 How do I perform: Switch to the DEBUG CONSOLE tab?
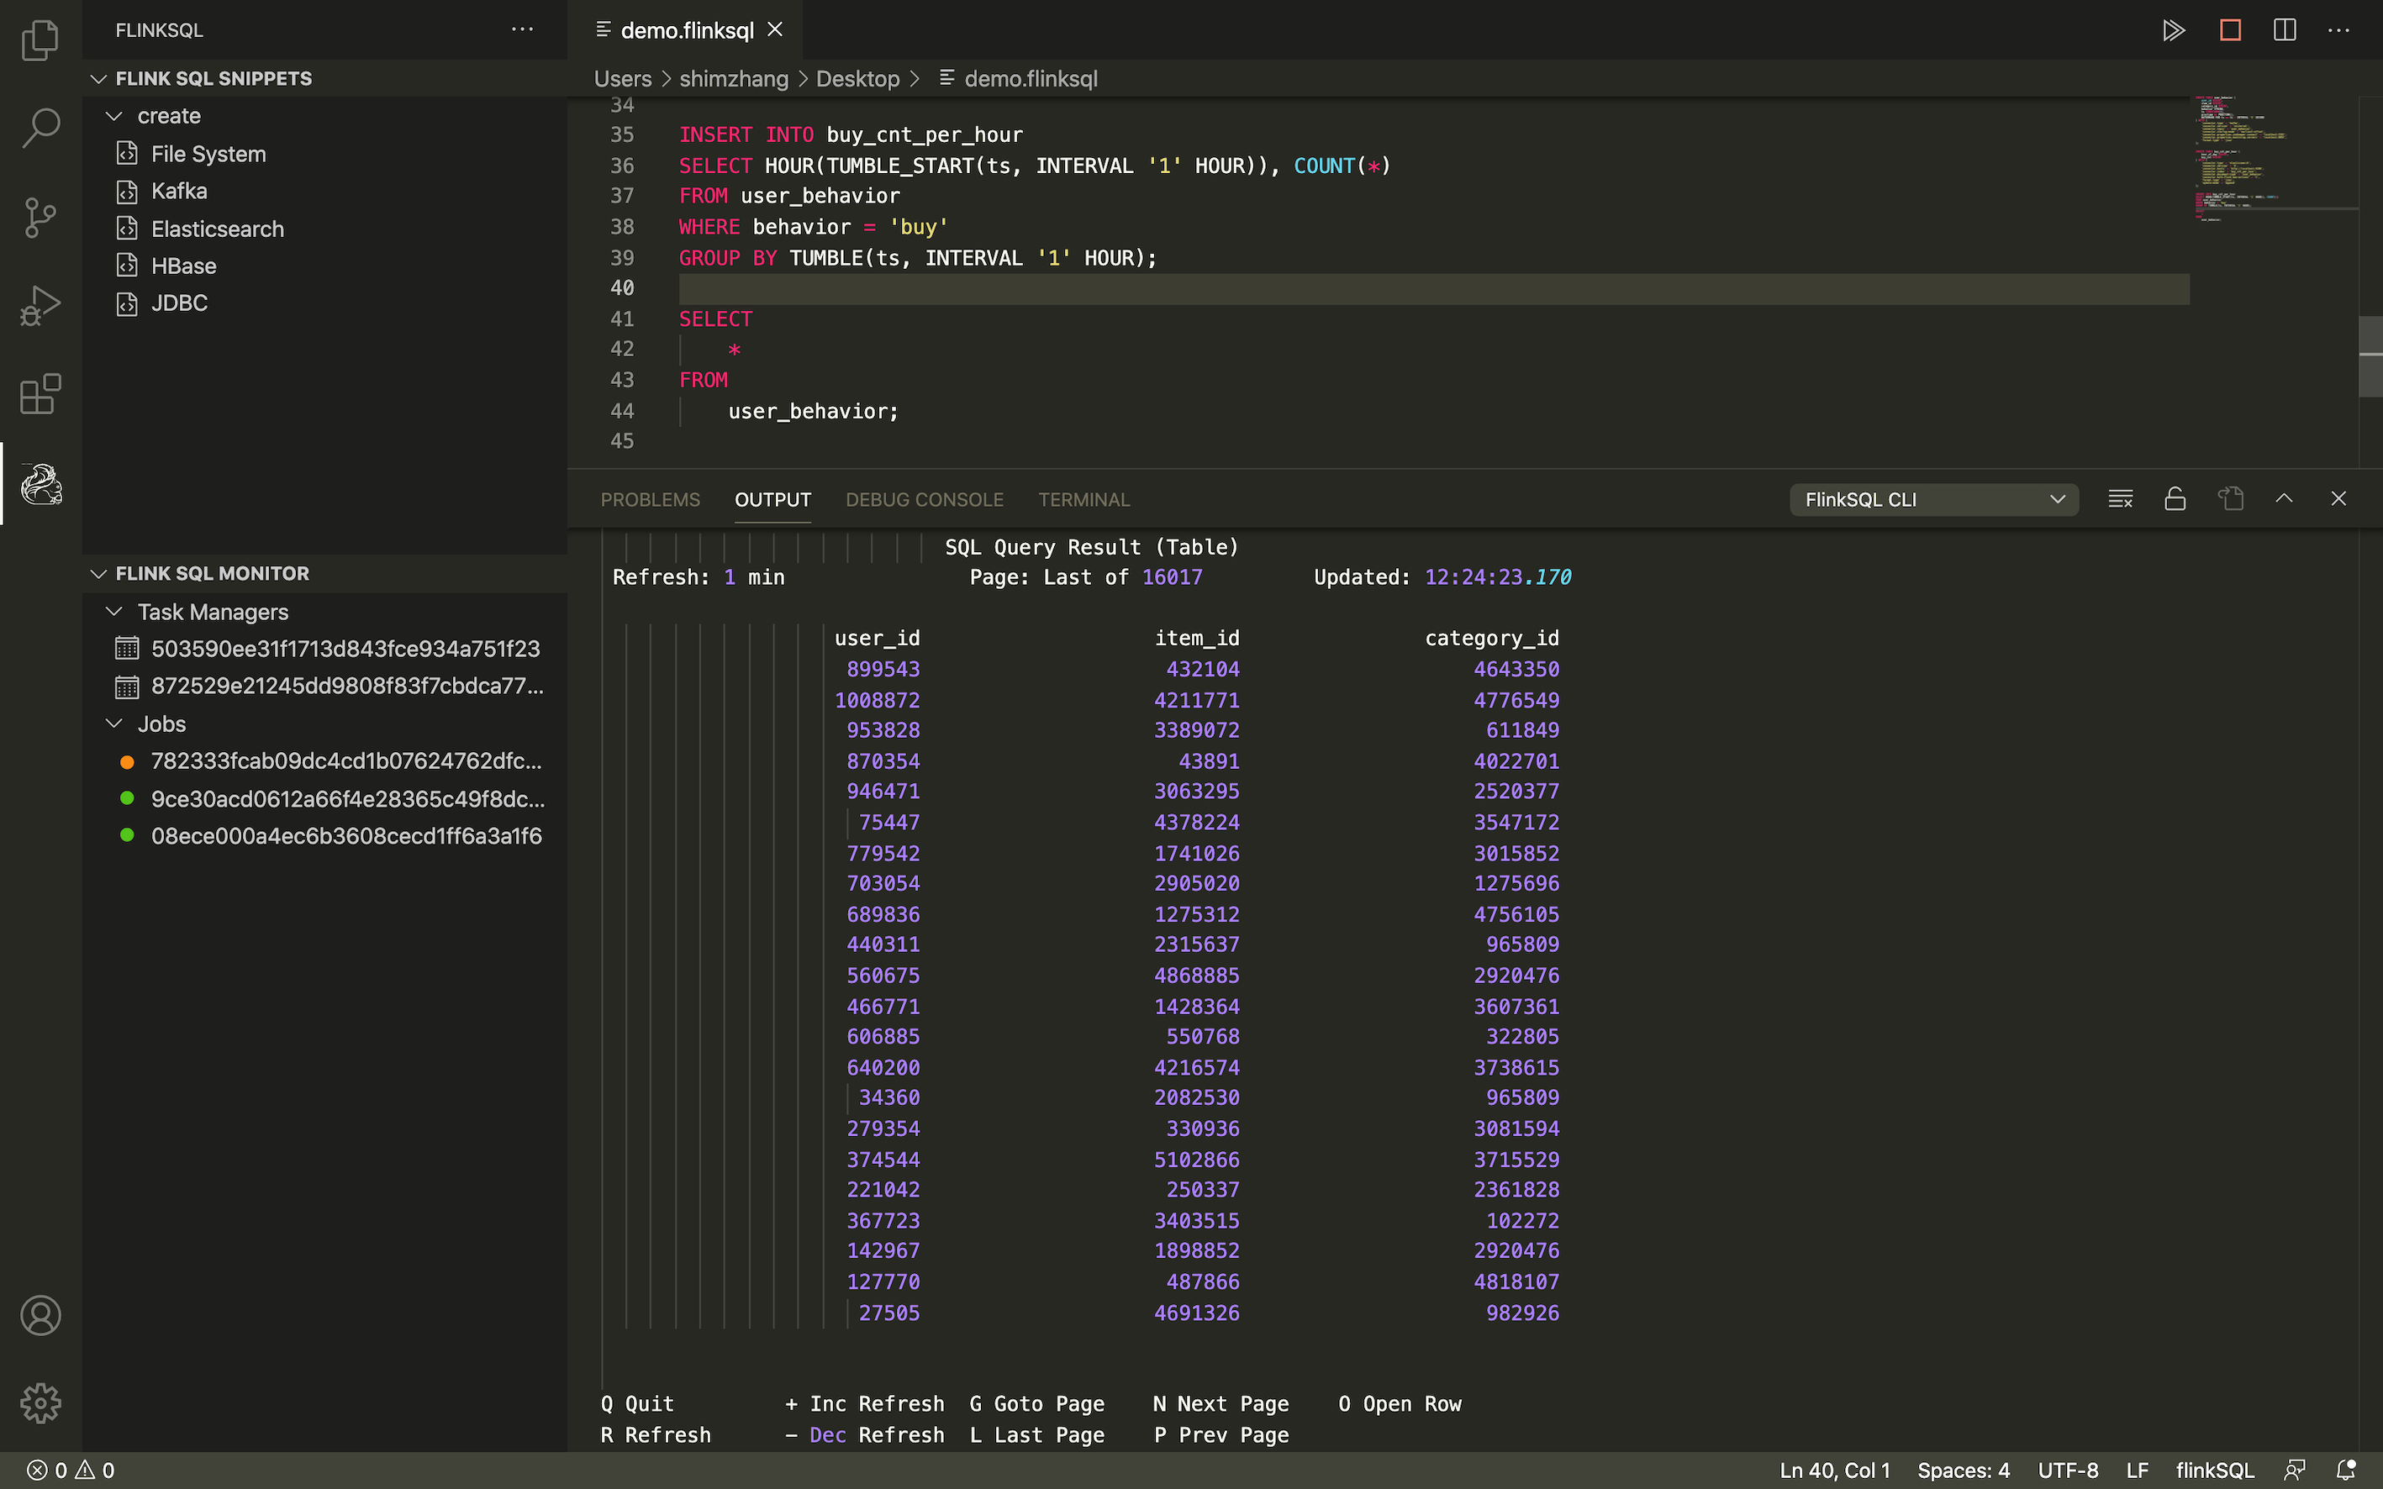(924, 499)
